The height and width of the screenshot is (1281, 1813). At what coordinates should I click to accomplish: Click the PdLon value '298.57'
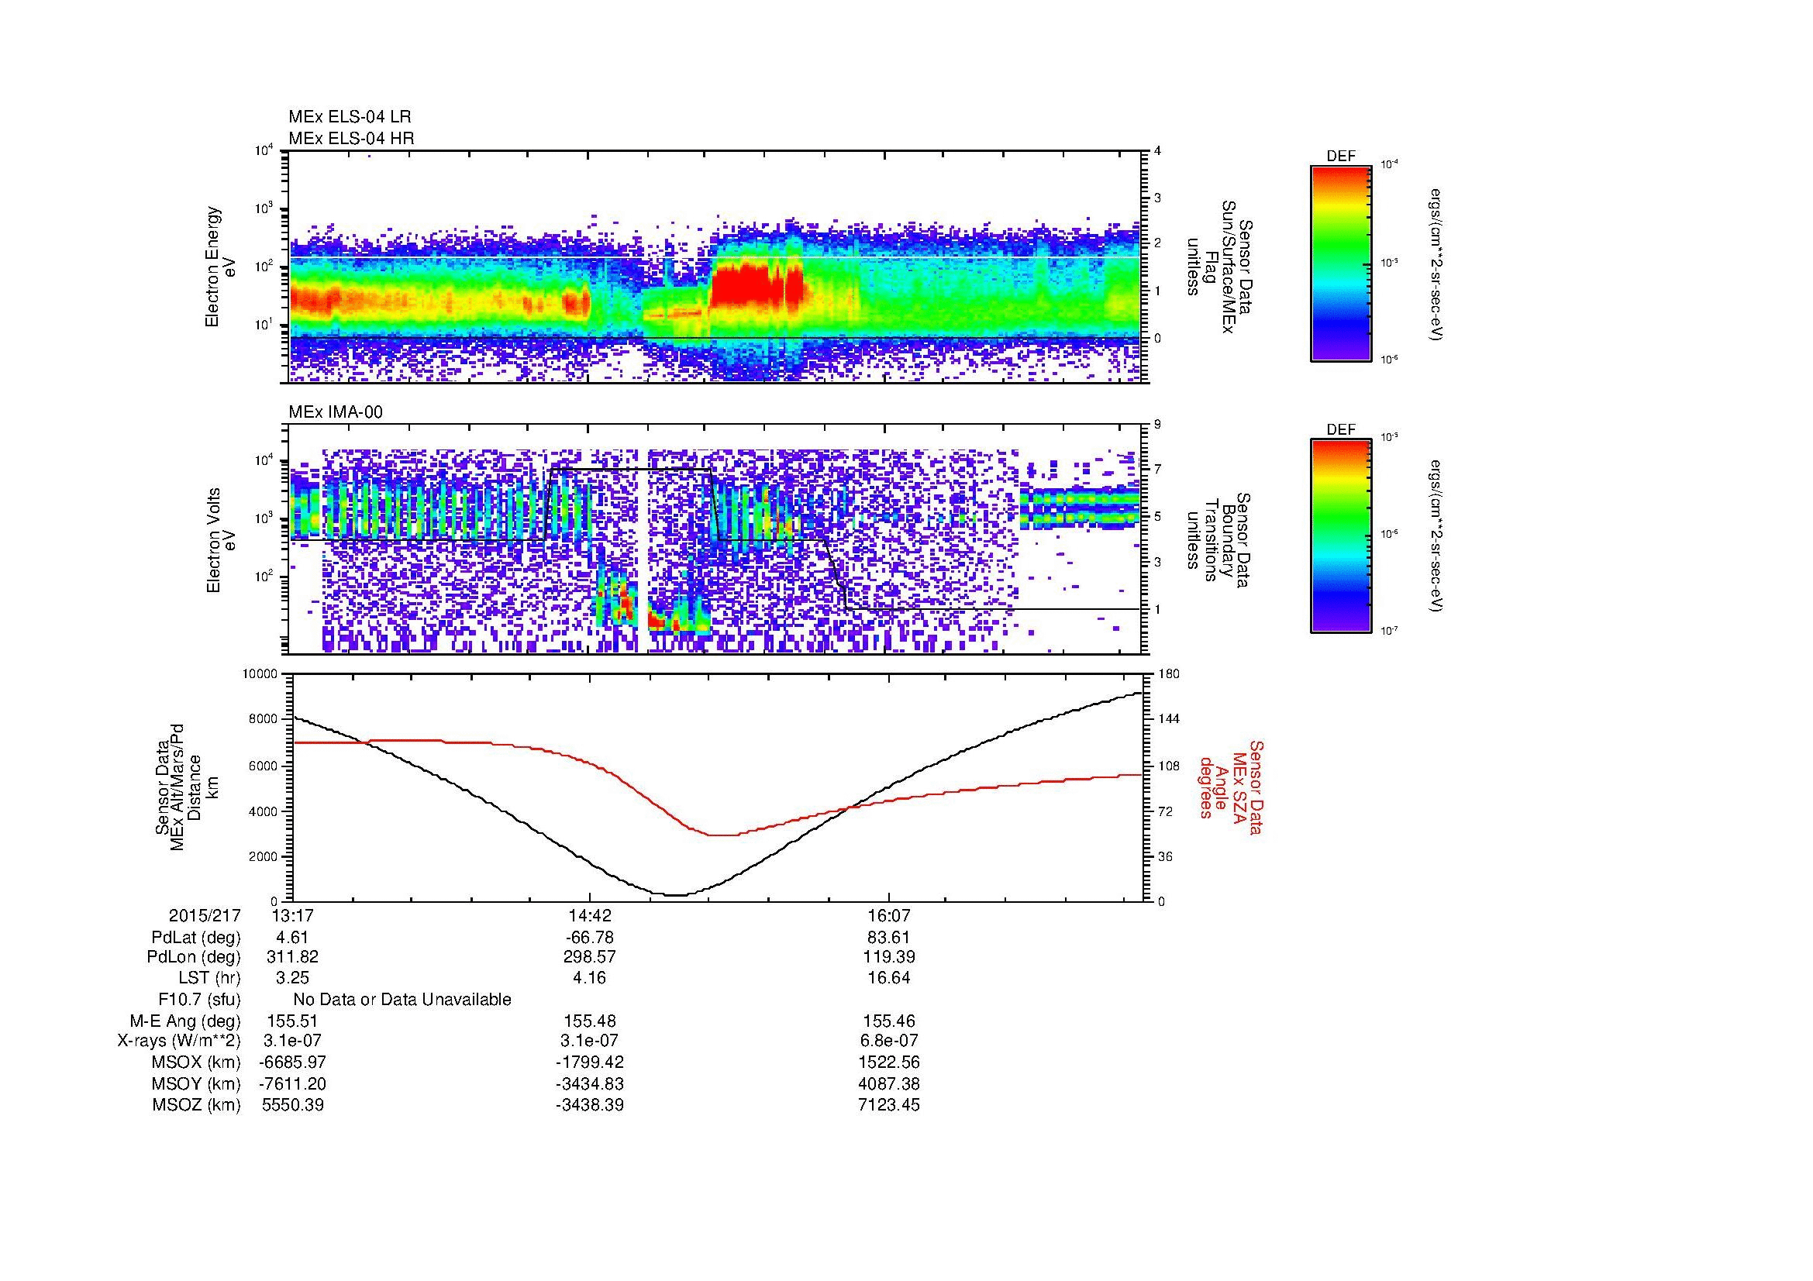(590, 957)
